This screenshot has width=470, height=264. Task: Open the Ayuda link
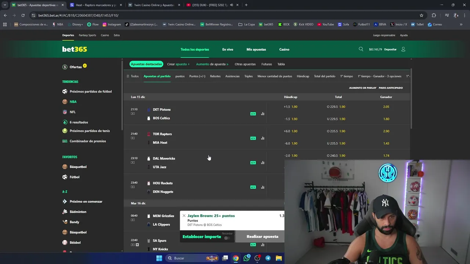tap(404, 35)
